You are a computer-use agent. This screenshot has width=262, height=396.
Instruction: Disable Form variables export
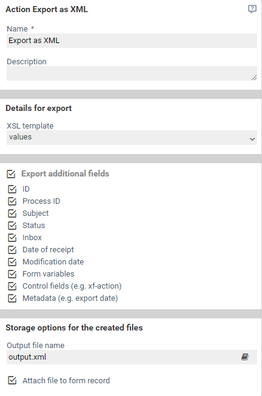click(x=12, y=274)
